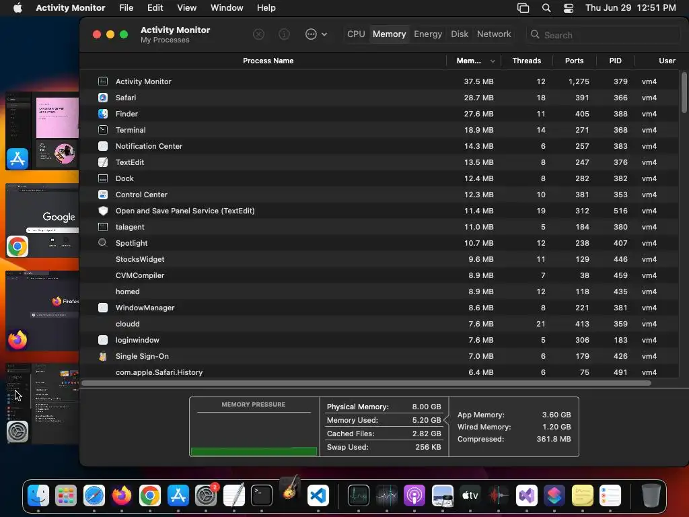Click the Terminal icon in process list
689x517 pixels.
point(103,130)
